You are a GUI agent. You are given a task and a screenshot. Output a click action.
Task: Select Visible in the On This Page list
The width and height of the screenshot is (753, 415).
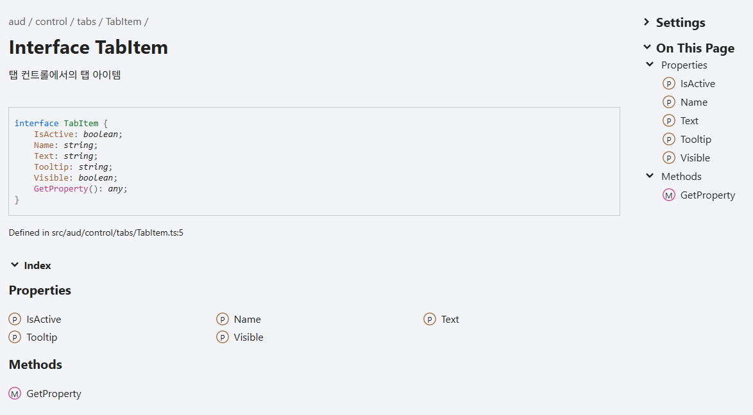click(695, 158)
